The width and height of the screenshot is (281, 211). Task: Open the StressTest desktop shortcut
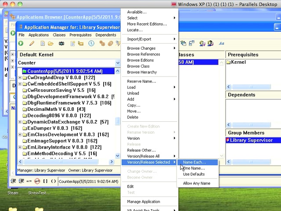[39, 193]
